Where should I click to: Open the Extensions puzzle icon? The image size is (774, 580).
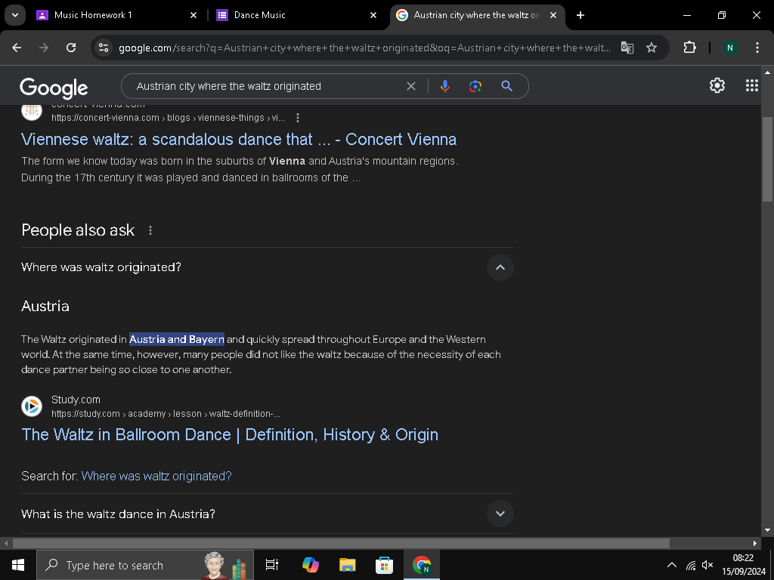pyautogui.click(x=689, y=48)
